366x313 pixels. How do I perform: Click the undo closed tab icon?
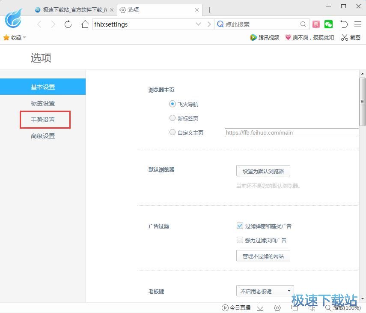point(344,24)
